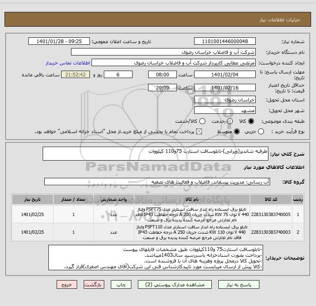The height and width of the screenshot is (306, 316).
Task: Click the PSFT75 product name cell
Action: click(192, 214)
